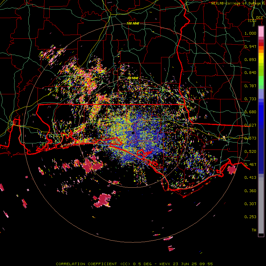
Task: Click the 0.733 scale label
Action: [x=250, y=99]
